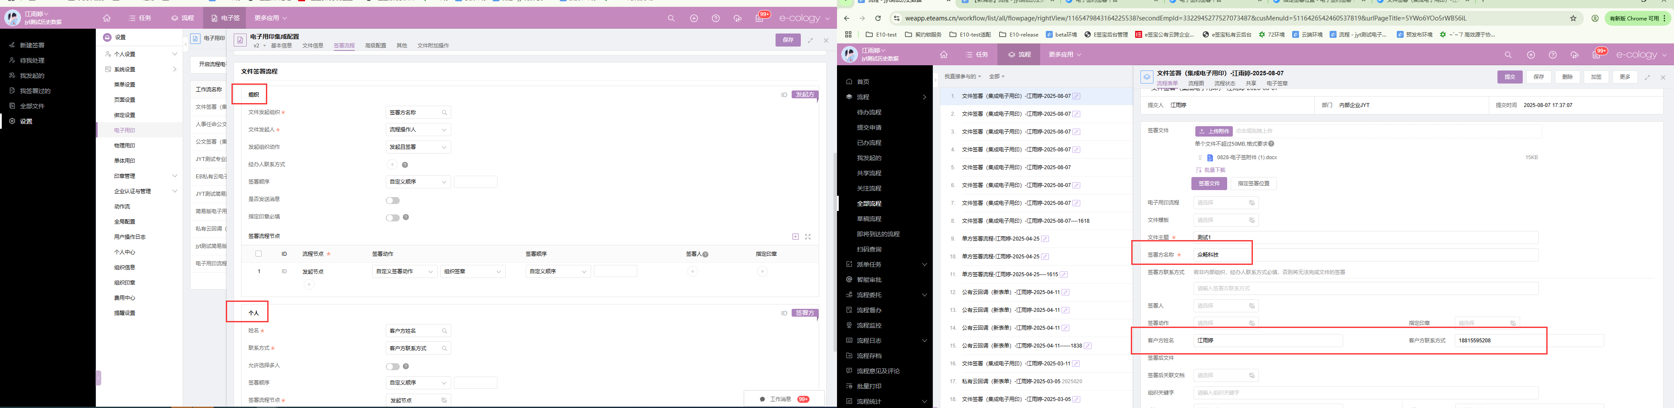The width and height of the screenshot is (1674, 408).
Task: Switch to 基本信息 tab
Action: pyautogui.click(x=281, y=45)
